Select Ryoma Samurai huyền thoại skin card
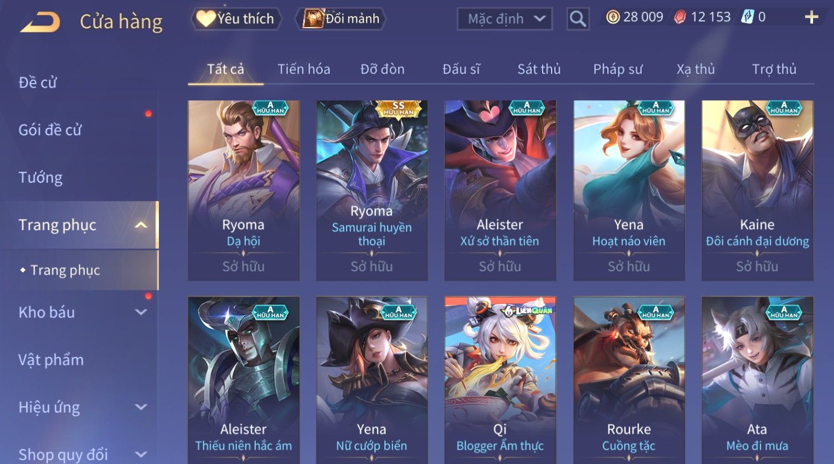Viewport: 834px width, 464px height. (372, 190)
